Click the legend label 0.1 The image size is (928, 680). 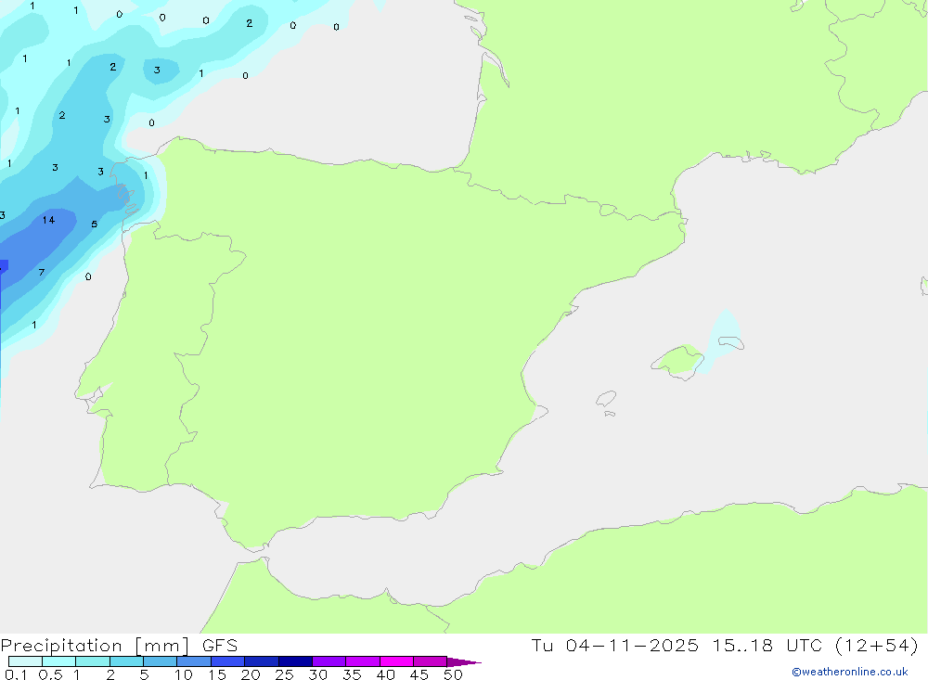(x=16, y=674)
